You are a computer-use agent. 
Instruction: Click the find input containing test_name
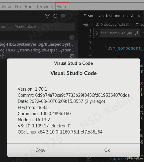110,33
